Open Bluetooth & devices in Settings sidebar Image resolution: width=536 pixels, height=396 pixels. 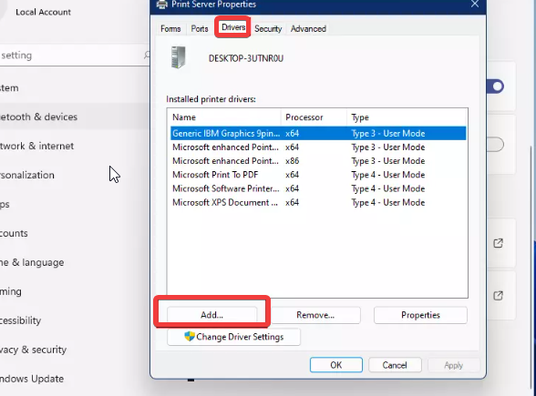[x=74, y=117]
